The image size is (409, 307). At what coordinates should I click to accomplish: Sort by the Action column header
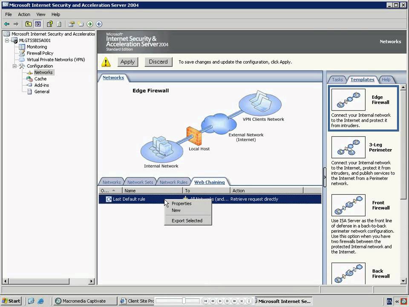pos(267,191)
